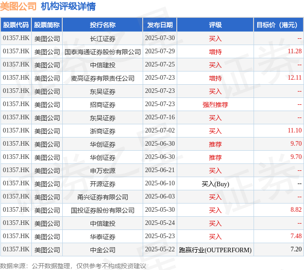Click the 发布日期 column header
The image size is (304, 270).
point(160,25)
